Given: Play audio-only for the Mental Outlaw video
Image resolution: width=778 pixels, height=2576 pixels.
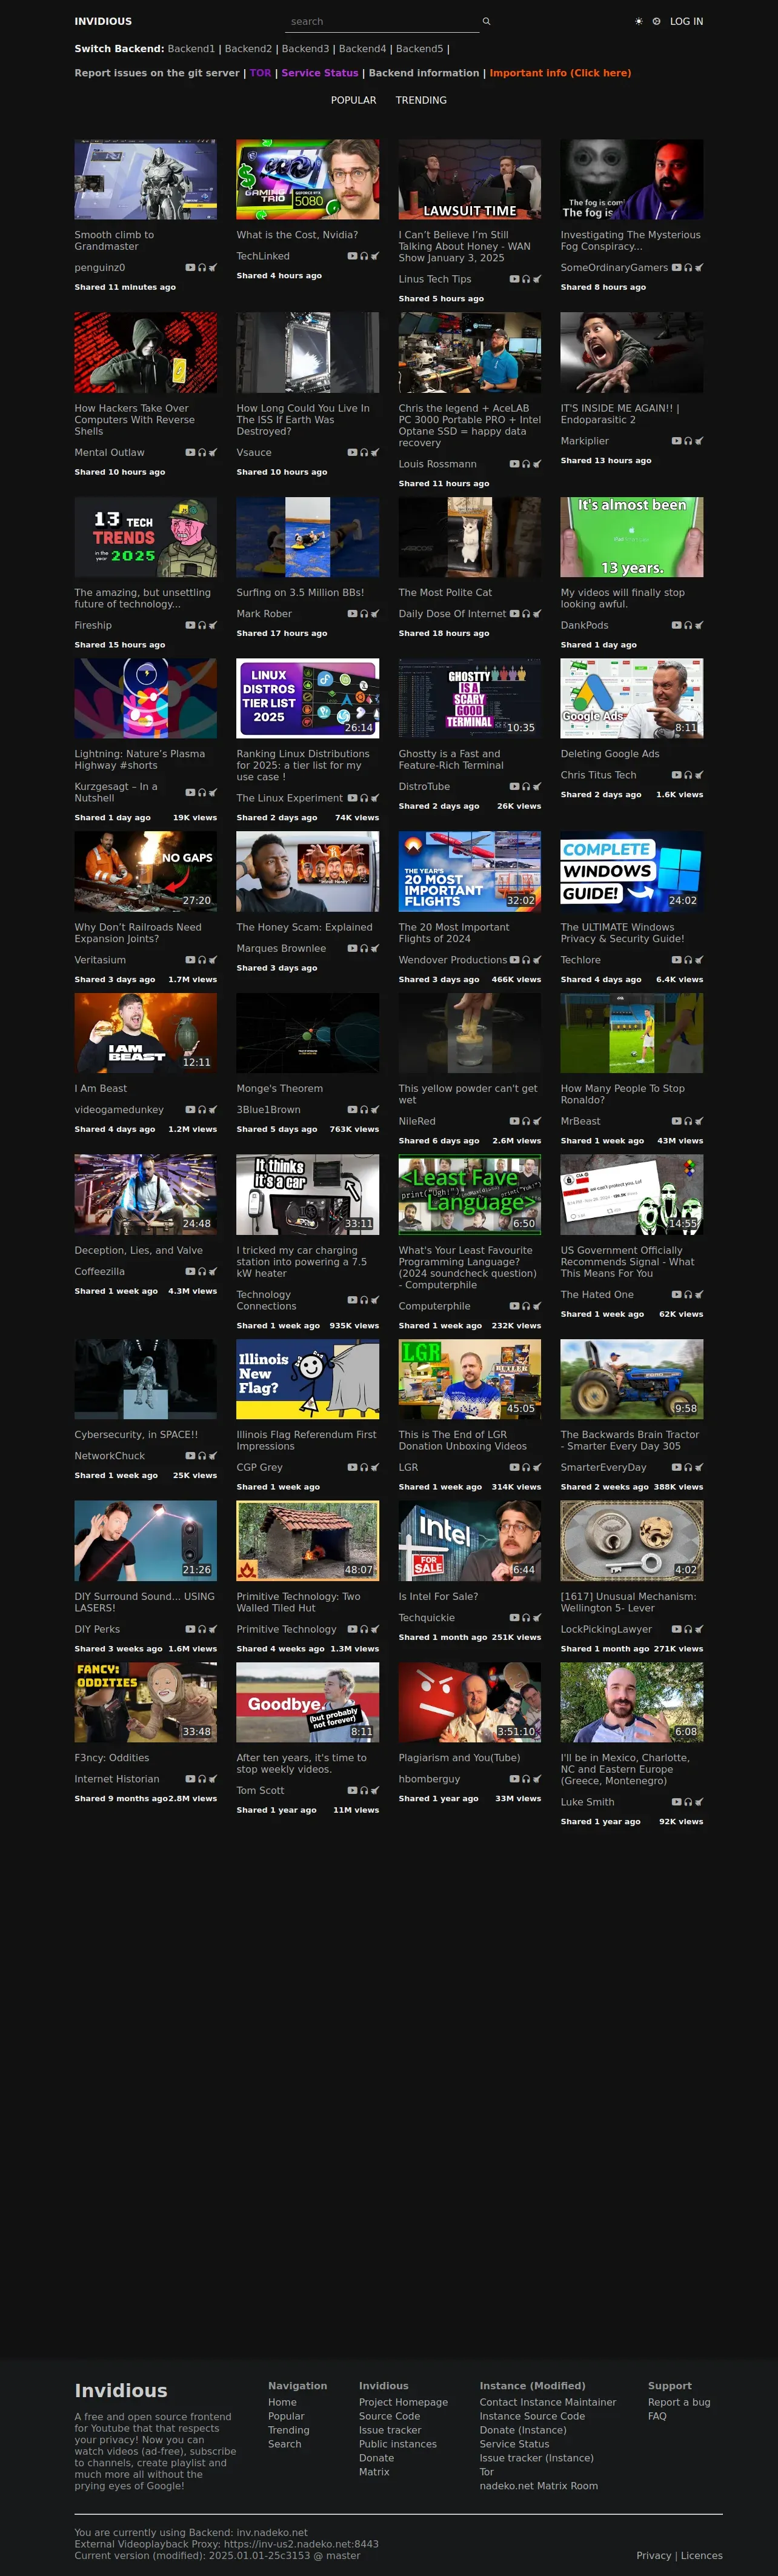Looking at the screenshot, I should tap(202, 452).
